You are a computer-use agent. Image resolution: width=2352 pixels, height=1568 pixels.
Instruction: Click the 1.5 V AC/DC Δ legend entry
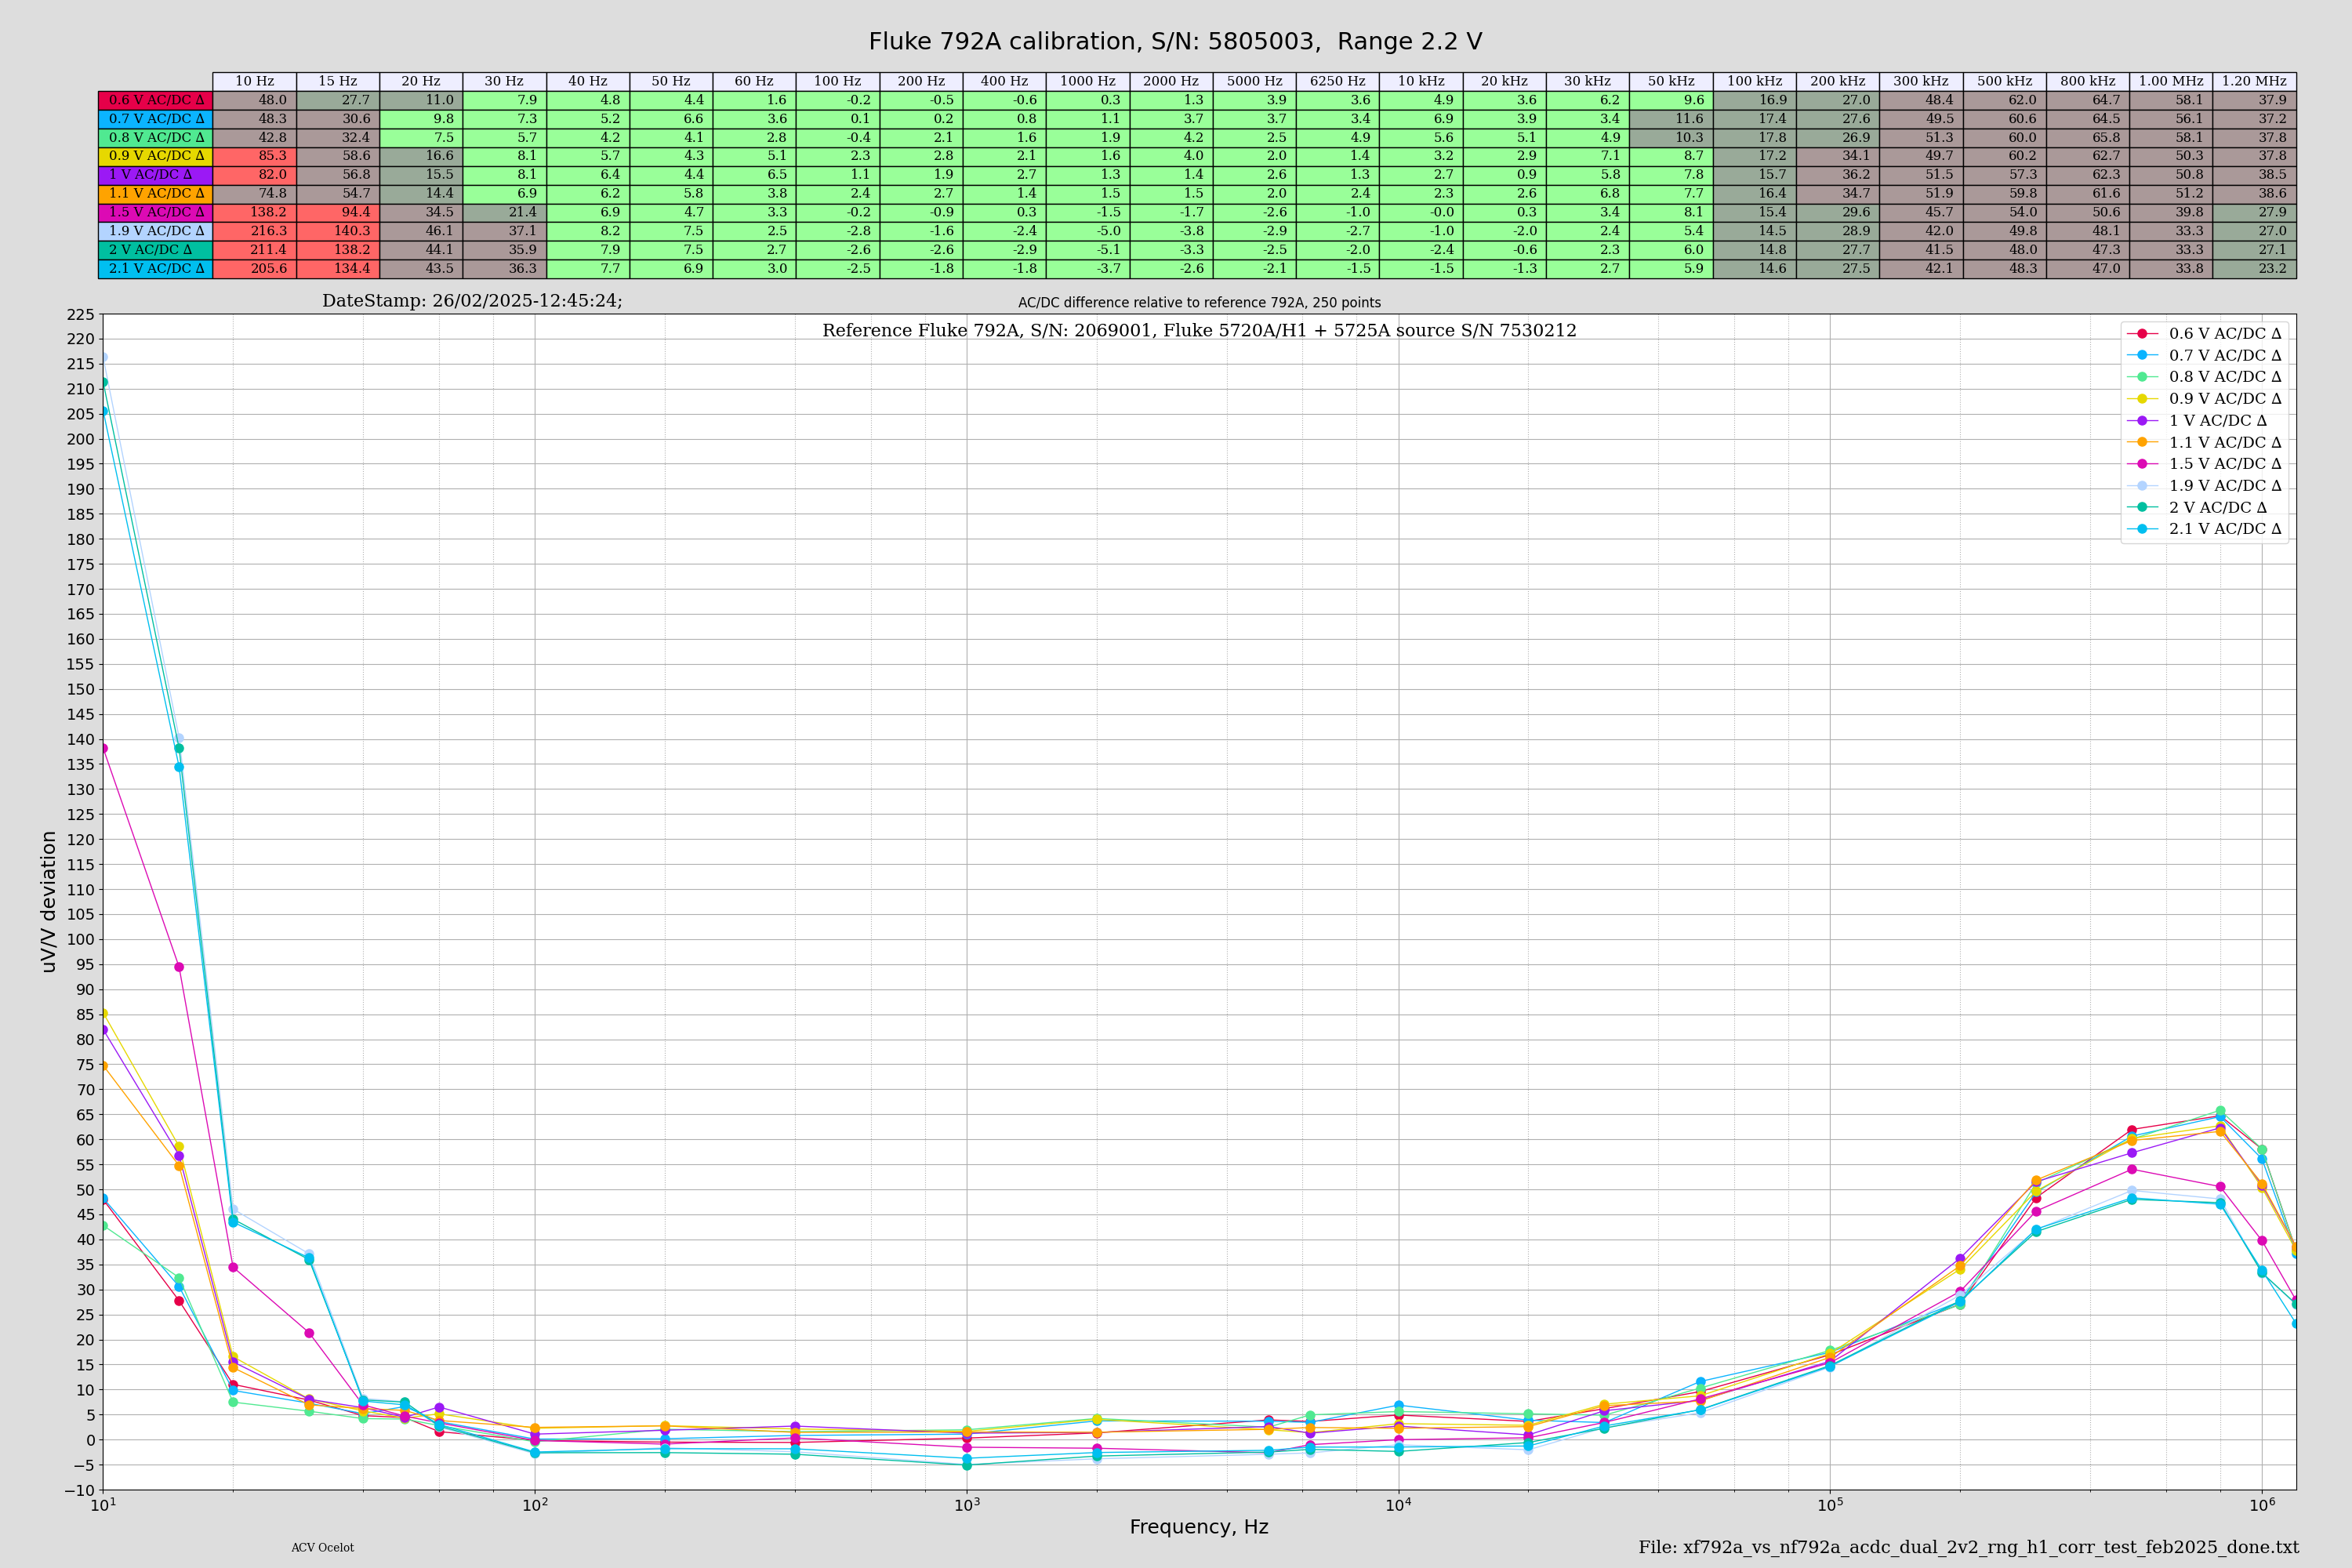tap(2204, 464)
